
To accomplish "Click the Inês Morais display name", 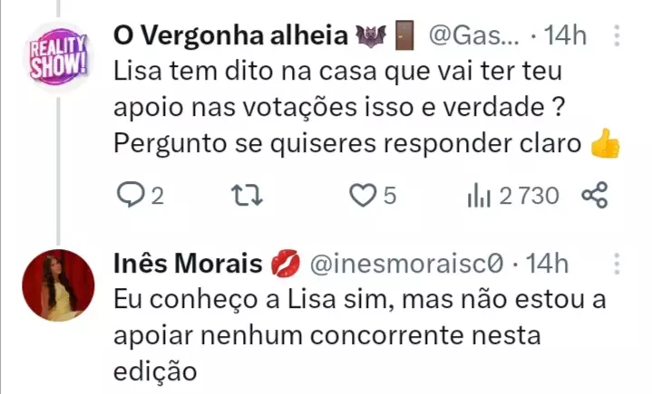I will click(x=190, y=264).
